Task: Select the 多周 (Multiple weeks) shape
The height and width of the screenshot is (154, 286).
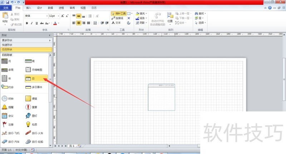Action: point(7,70)
